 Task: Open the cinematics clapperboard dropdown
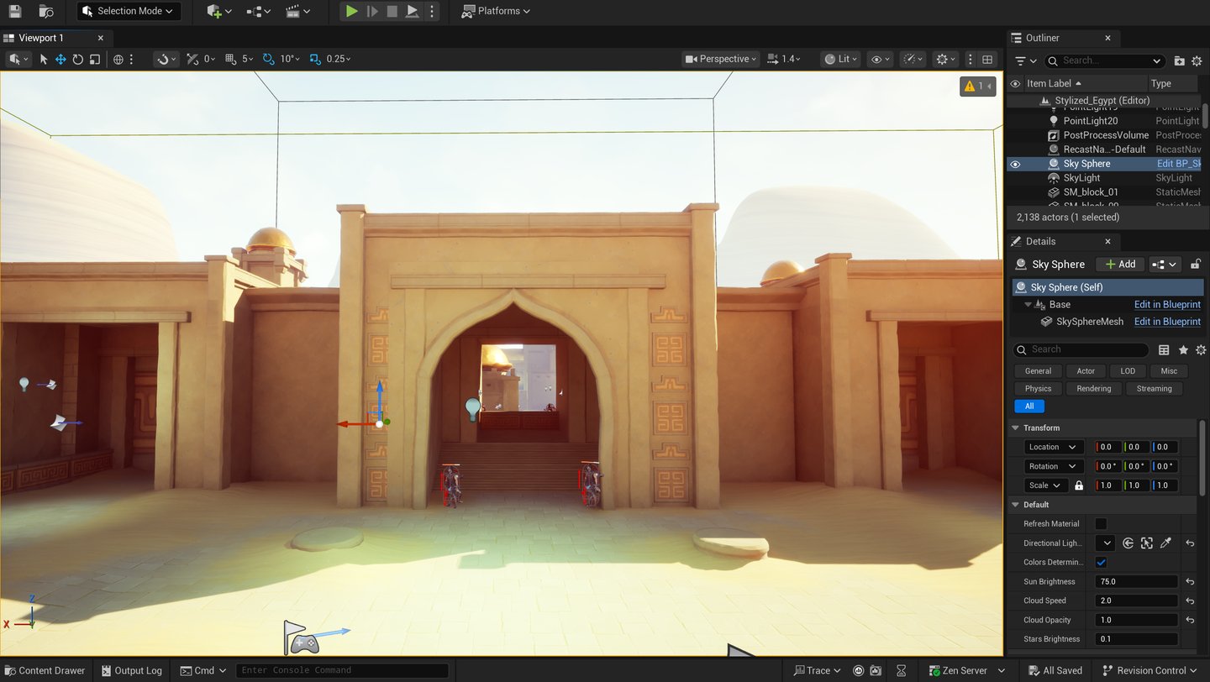(x=297, y=11)
